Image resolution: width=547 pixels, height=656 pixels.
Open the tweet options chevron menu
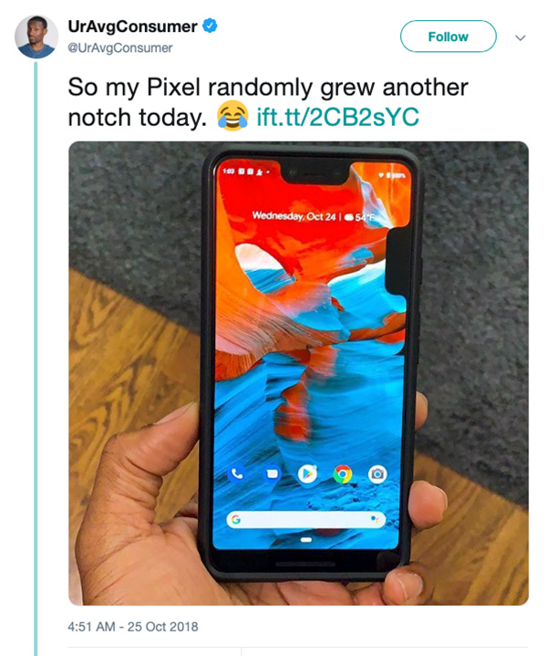[521, 37]
